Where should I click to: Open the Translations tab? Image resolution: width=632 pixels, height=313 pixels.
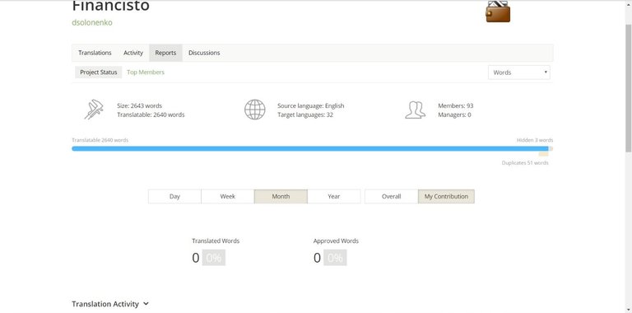pos(95,53)
